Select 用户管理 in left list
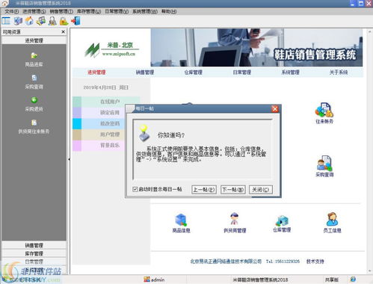The width and height of the screenshot is (373, 284). tap(110, 135)
